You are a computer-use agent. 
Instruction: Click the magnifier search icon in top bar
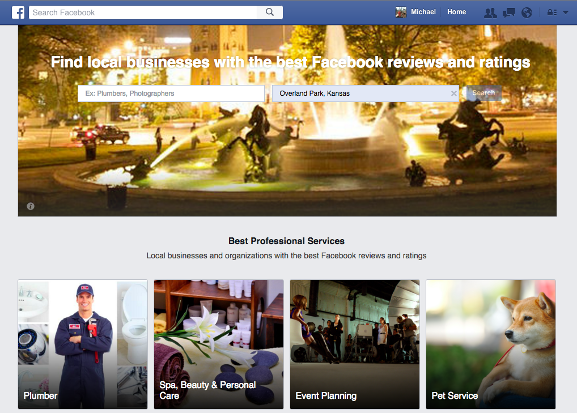[270, 12]
